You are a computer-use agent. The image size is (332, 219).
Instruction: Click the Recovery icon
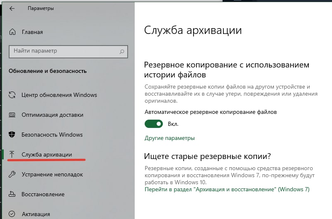point(12,194)
